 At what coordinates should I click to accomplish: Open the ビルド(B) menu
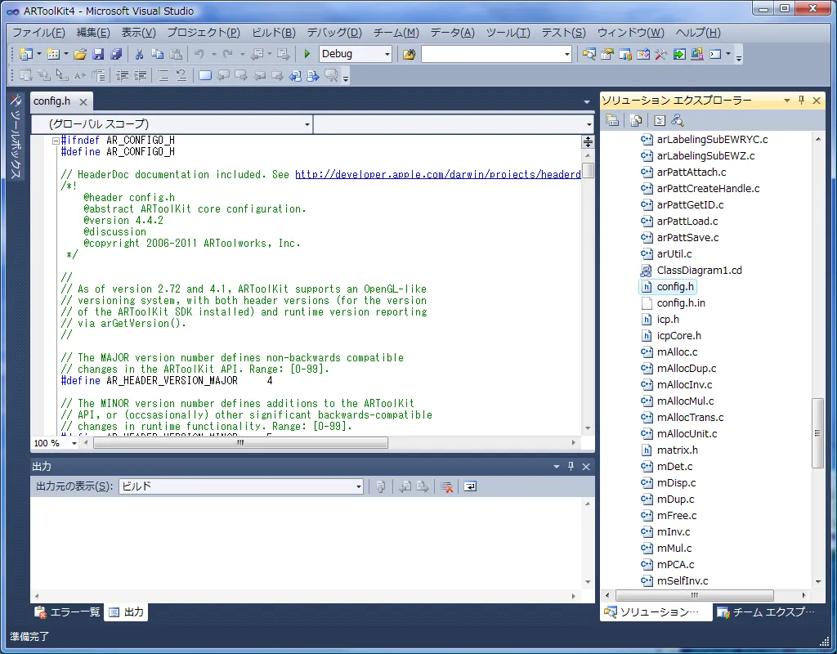point(273,33)
